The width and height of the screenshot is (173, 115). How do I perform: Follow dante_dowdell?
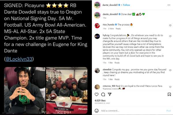point(127,5)
